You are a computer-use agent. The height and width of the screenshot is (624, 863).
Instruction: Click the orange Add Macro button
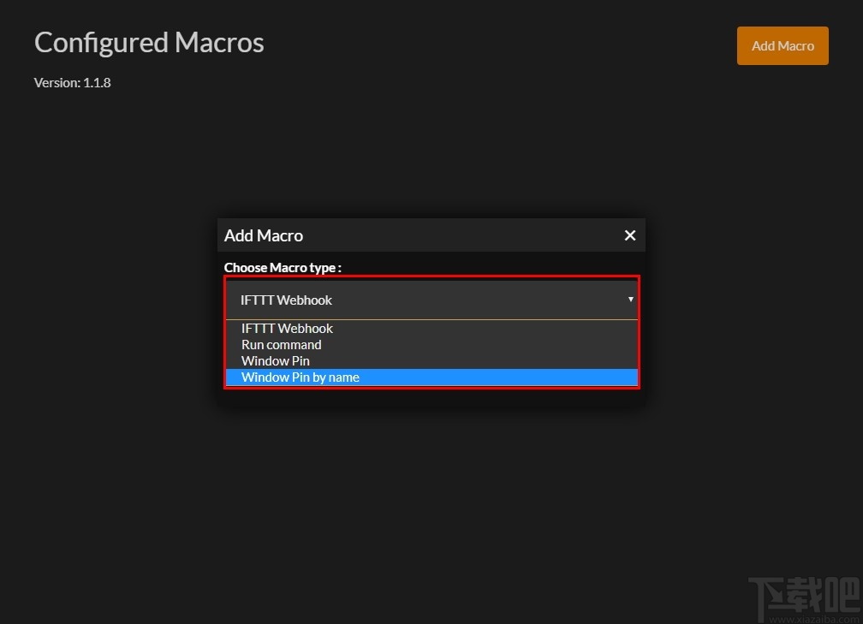[x=783, y=46]
